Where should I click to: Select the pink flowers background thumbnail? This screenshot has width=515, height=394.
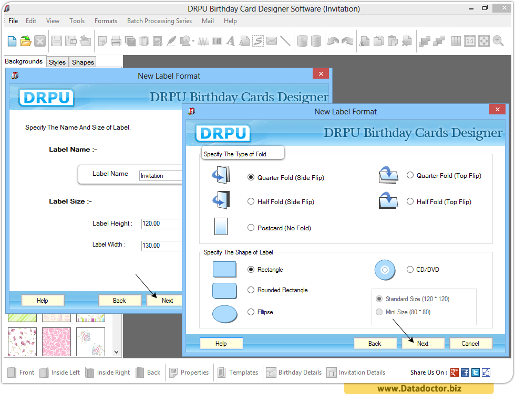(22, 342)
